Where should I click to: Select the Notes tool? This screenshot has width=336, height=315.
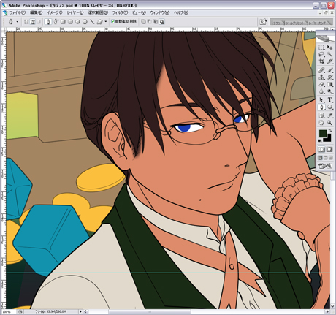tap(321, 115)
